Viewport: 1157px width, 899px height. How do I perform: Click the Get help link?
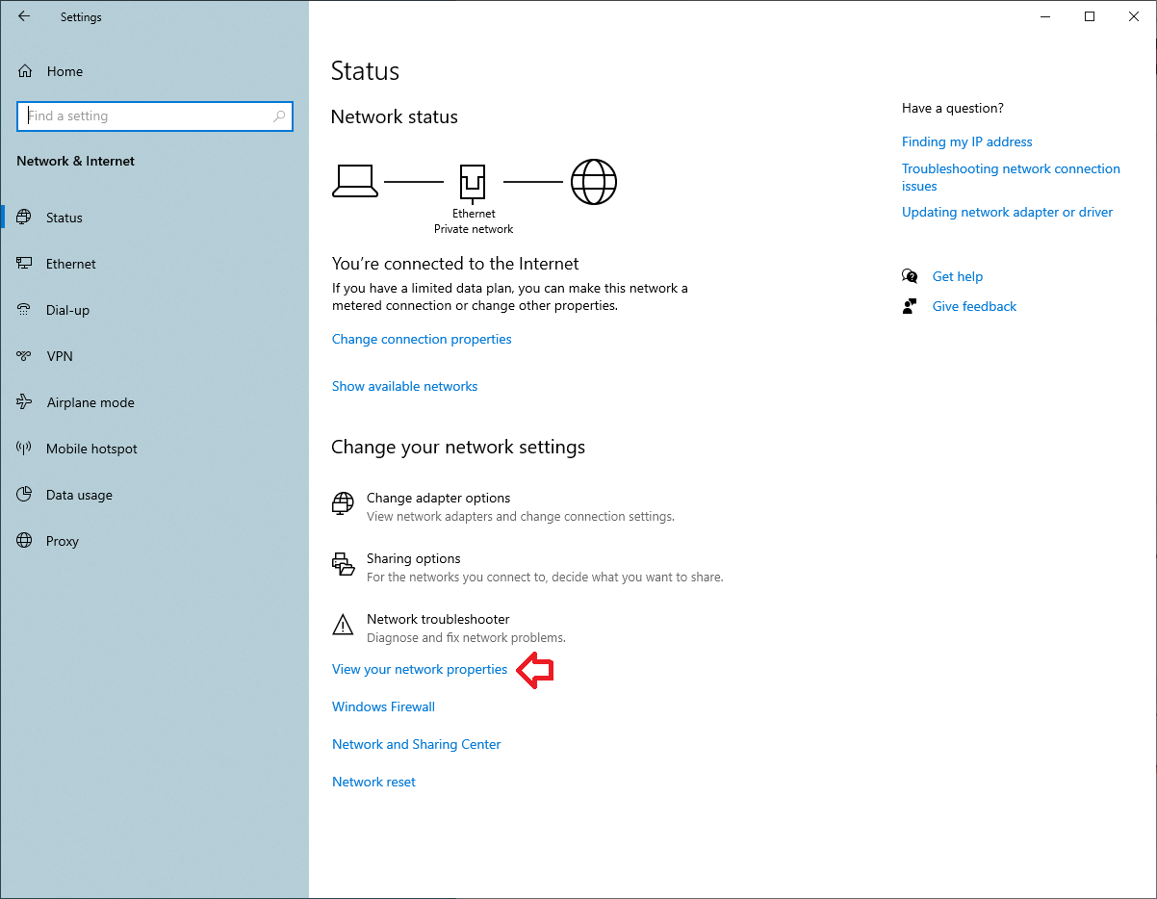click(x=958, y=276)
